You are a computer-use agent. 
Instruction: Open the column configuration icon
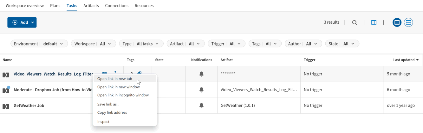[374, 22]
